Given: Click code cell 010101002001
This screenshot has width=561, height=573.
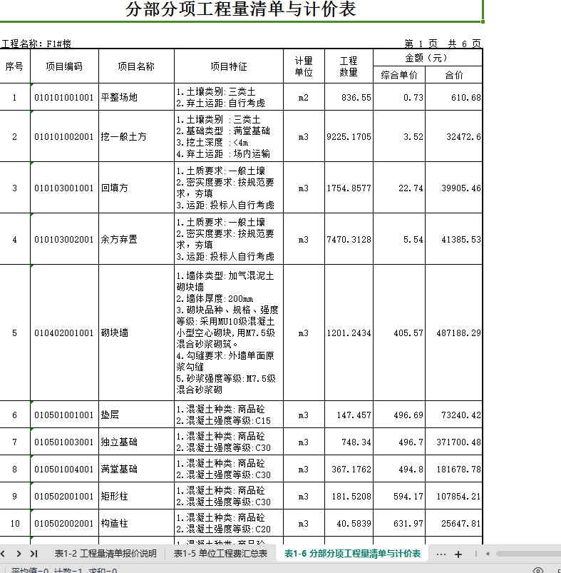Looking at the screenshot, I should coord(64,136).
